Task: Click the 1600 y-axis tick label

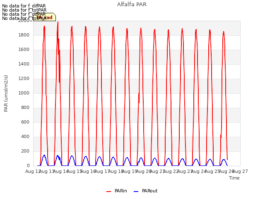Action: (x=24, y=50)
